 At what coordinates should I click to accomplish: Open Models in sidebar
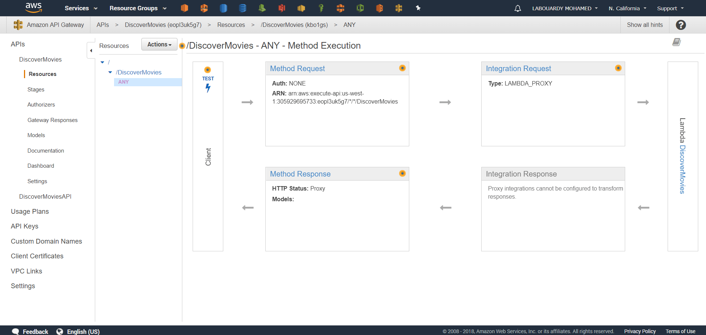(36, 135)
